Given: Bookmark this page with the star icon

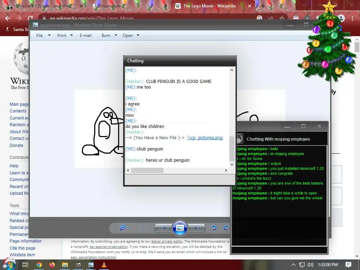Looking at the screenshot, I should click(x=282, y=18).
